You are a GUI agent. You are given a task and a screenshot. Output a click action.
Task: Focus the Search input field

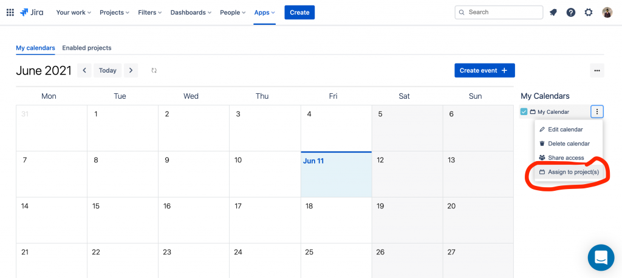pyautogui.click(x=499, y=12)
